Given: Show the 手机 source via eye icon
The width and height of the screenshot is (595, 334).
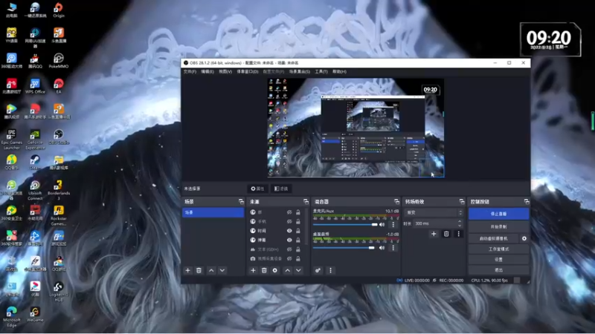Looking at the screenshot, I should pos(289,221).
